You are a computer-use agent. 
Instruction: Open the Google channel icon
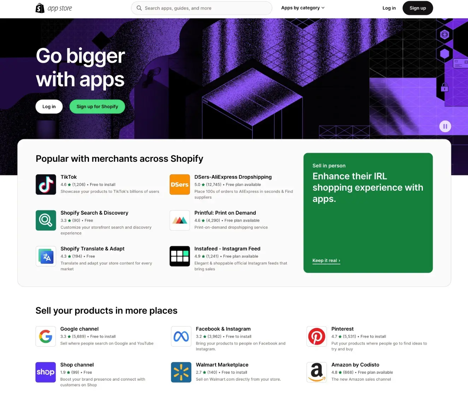(46, 337)
